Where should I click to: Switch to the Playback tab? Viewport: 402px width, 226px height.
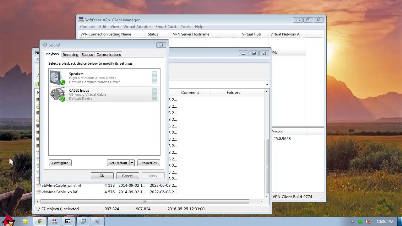pos(52,54)
